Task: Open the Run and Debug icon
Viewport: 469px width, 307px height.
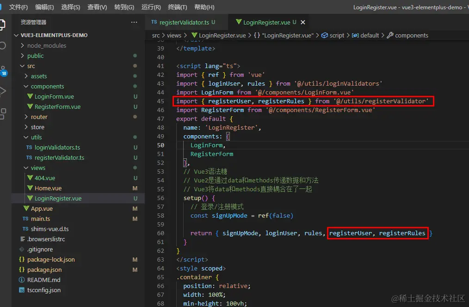Action: click(x=2, y=91)
